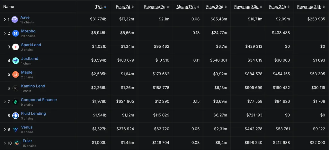Sort by Mcap/TVL column header
Viewport: 329px width, 150px height.
pos(186,7)
